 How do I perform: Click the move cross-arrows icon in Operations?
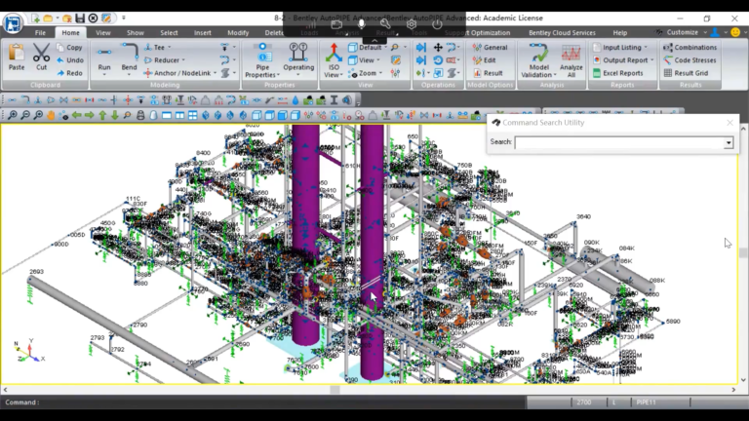[438, 47]
